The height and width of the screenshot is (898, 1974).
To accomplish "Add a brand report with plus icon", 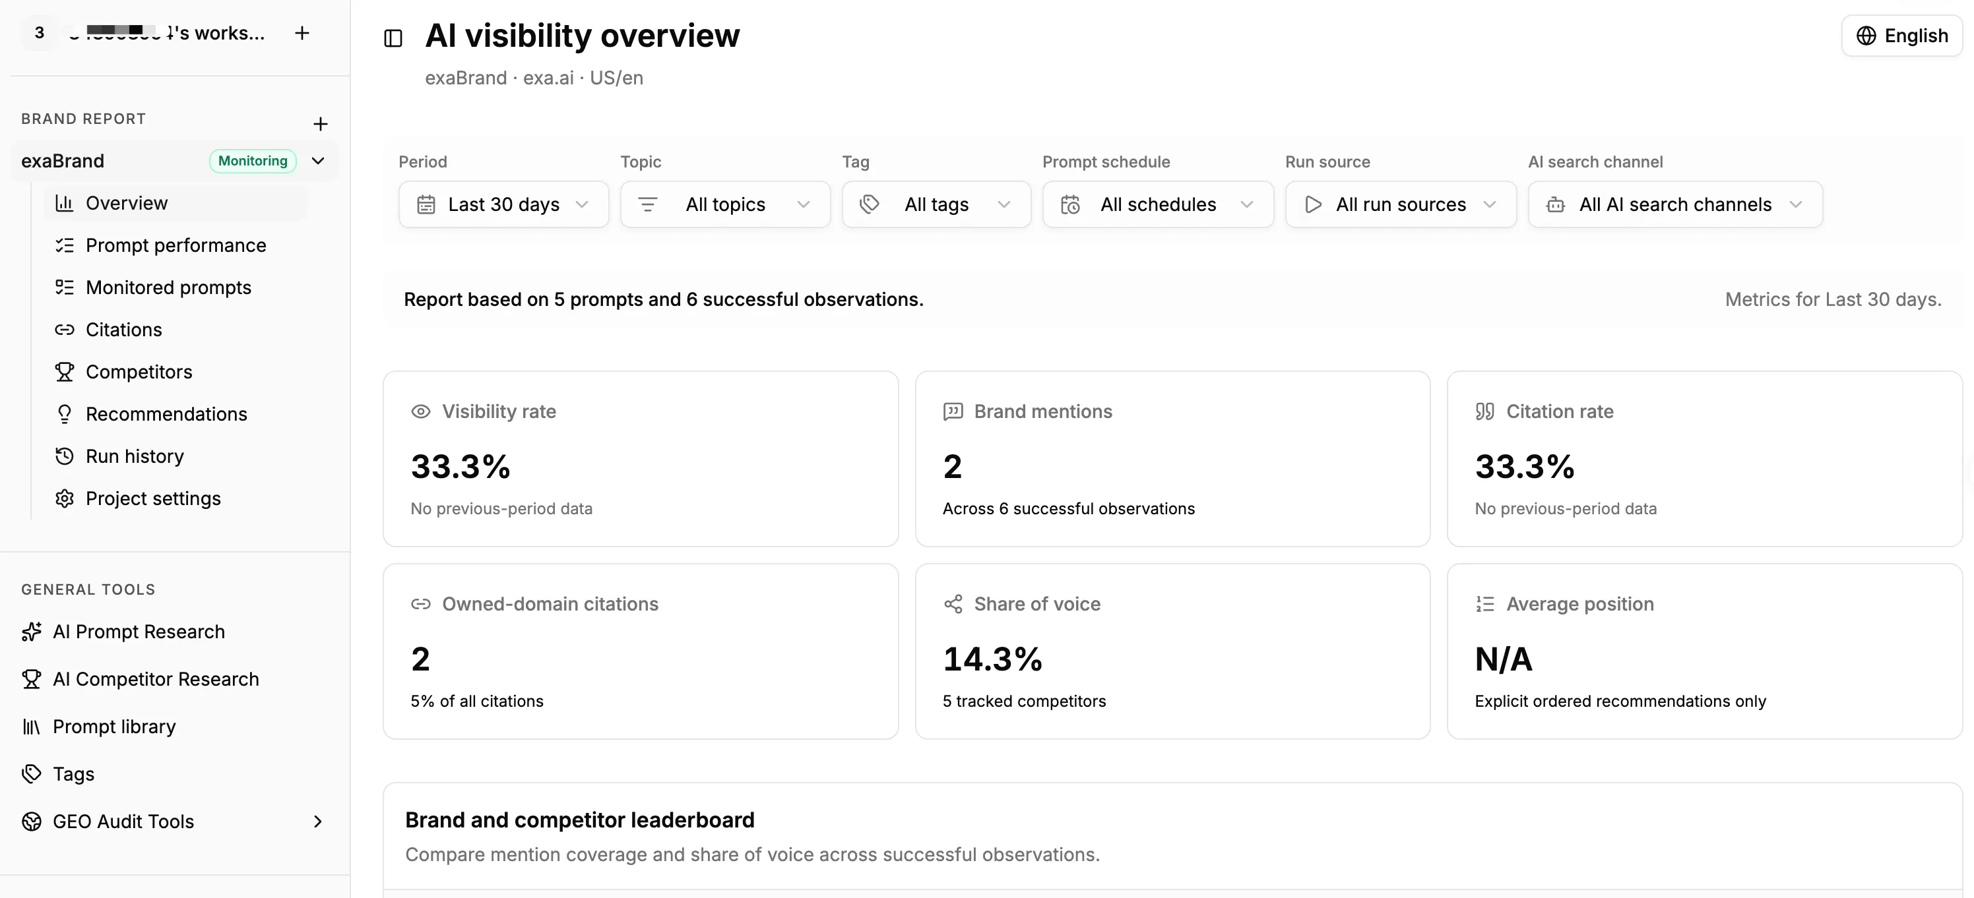I will point(321,124).
